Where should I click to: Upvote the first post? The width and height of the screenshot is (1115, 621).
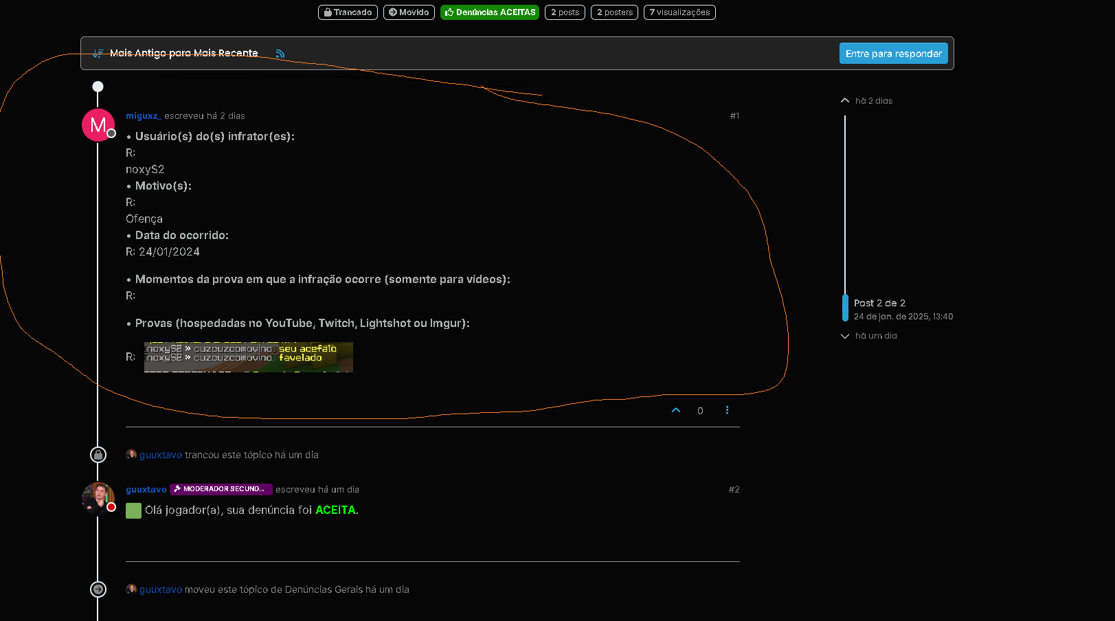point(676,410)
